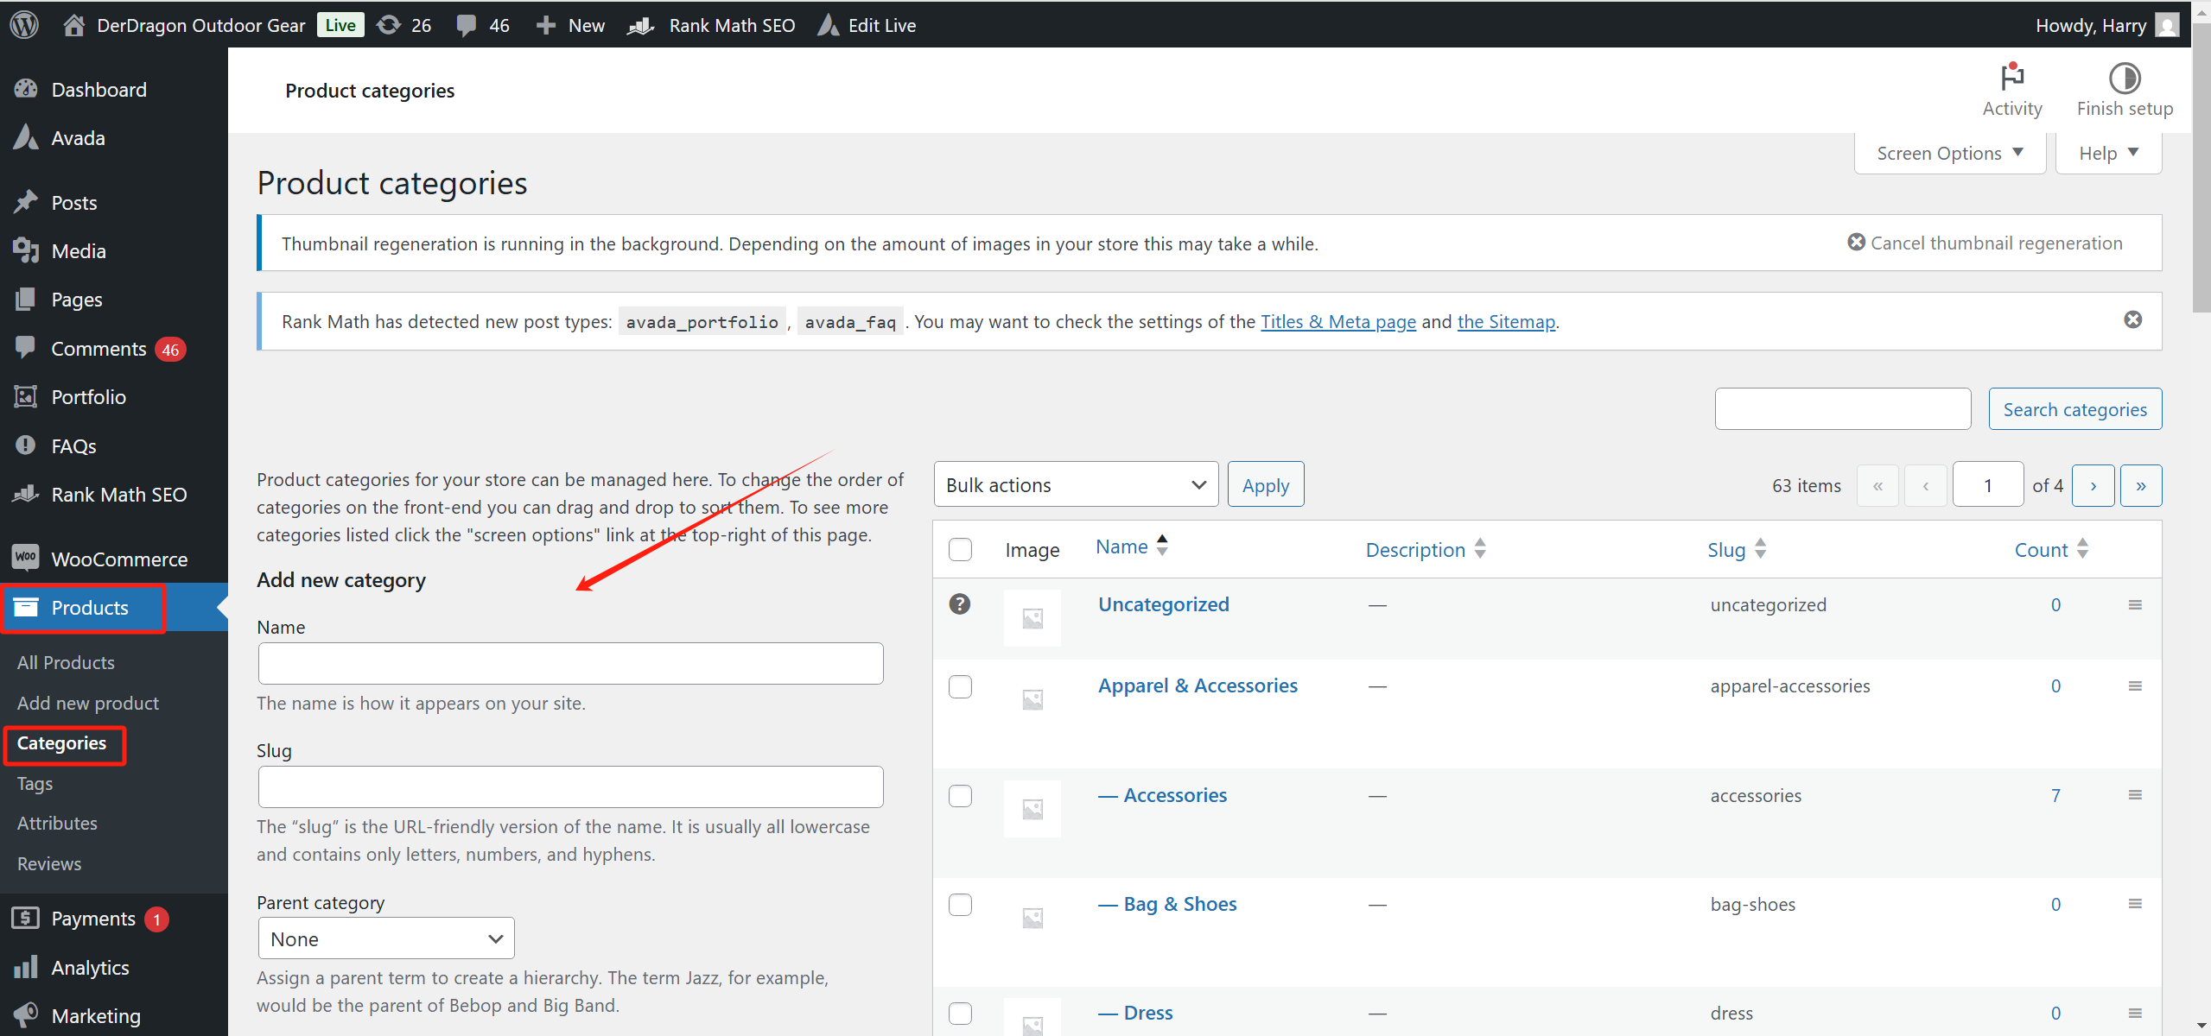Image resolution: width=2211 pixels, height=1036 pixels.
Task: Open WooCommerce in the sidebar menu
Action: [x=118, y=559]
